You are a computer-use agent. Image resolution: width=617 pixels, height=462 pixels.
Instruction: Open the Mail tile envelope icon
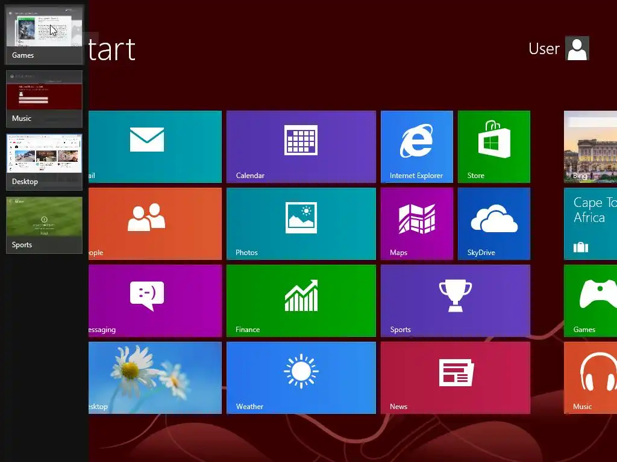(x=147, y=140)
